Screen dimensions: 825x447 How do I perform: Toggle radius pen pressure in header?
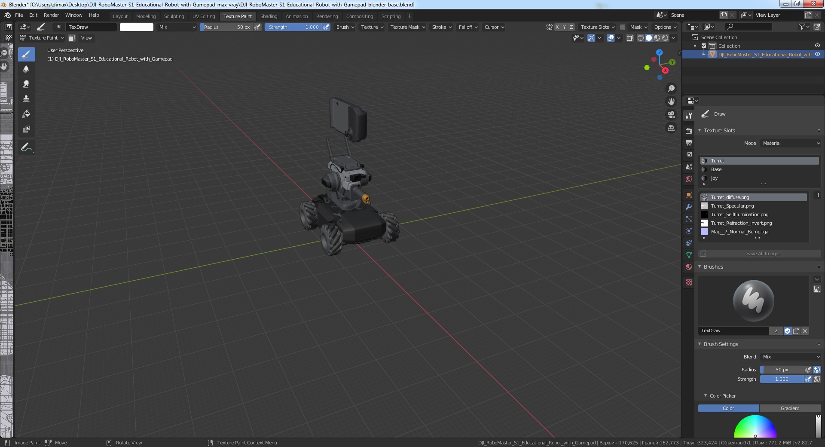[x=257, y=27]
